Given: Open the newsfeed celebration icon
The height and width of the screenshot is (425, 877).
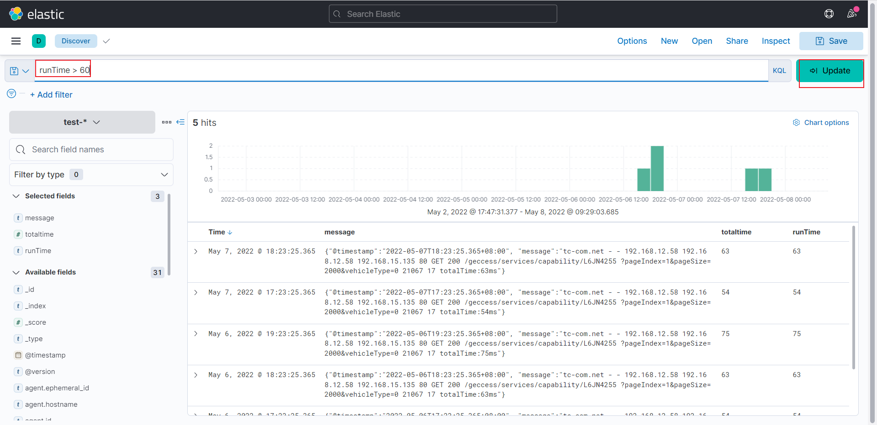Looking at the screenshot, I should (852, 14).
